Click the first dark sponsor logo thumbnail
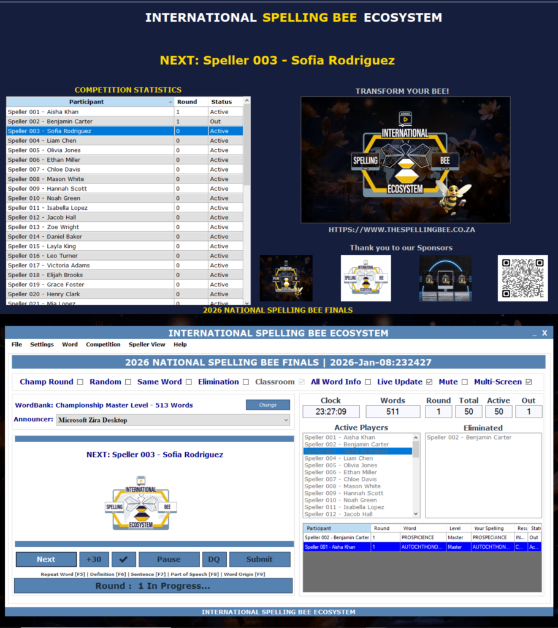Viewport: 558px width, 628px height. click(286, 278)
